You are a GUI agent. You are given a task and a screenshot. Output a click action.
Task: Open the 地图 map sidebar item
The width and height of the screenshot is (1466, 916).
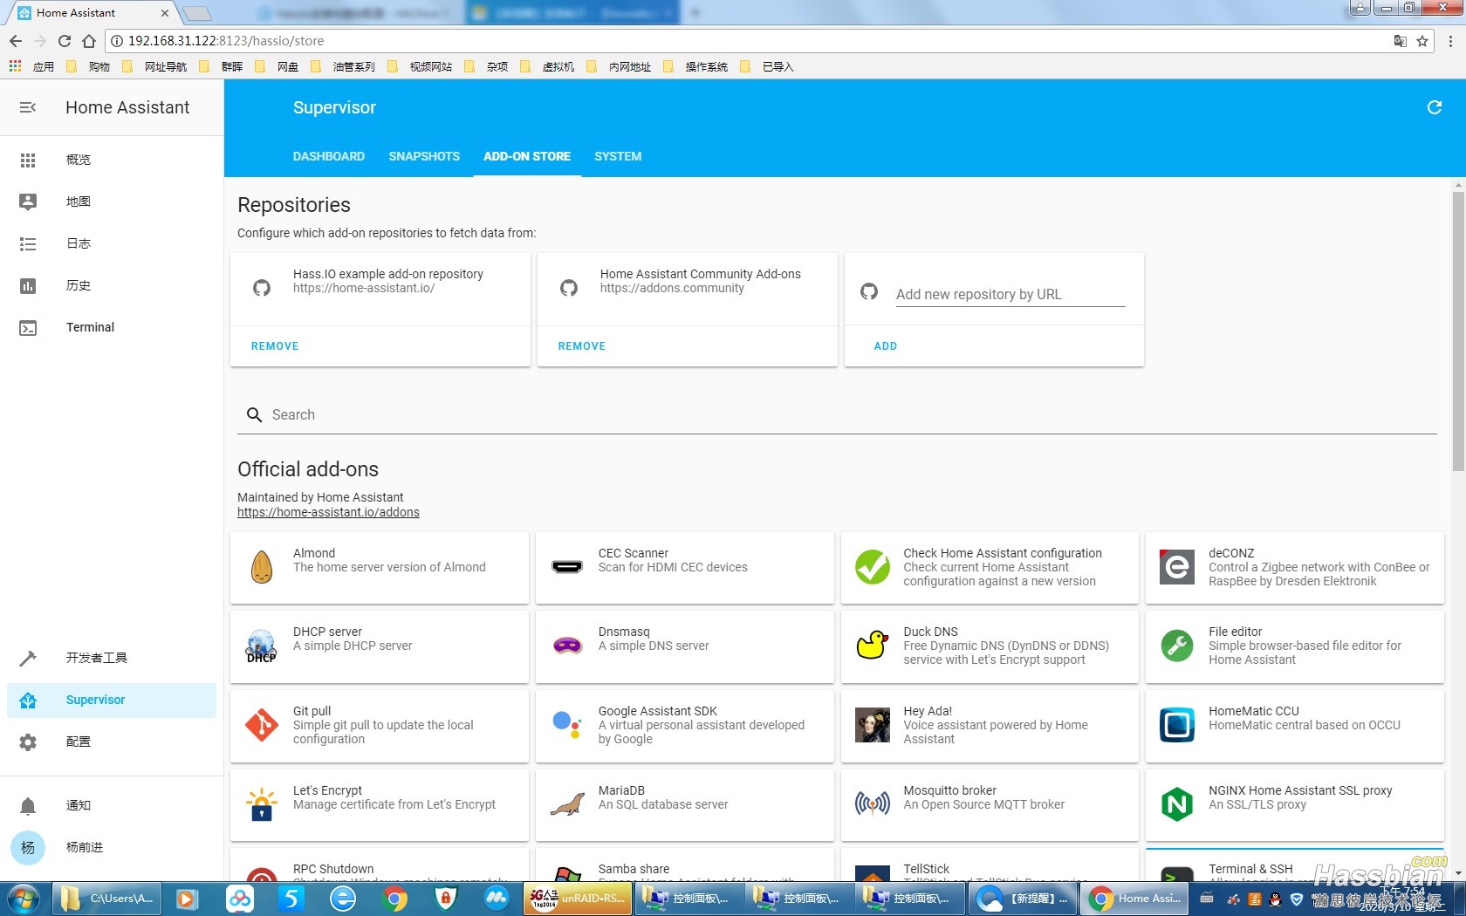pyautogui.click(x=112, y=202)
